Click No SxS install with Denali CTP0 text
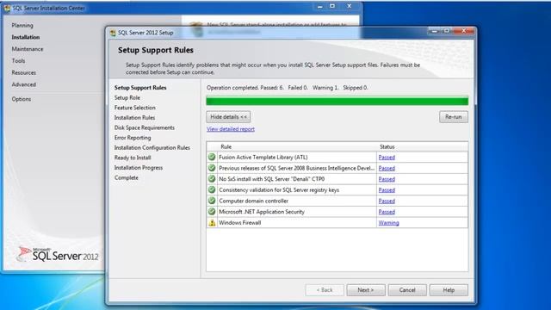Image resolution: width=551 pixels, height=310 pixels. click(272, 179)
